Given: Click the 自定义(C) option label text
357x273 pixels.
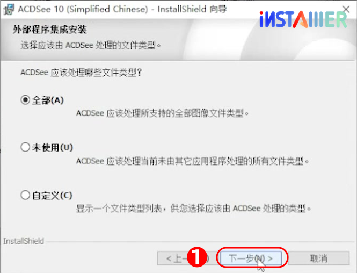Looking at the screenshot, I should [x=52, y=195].
